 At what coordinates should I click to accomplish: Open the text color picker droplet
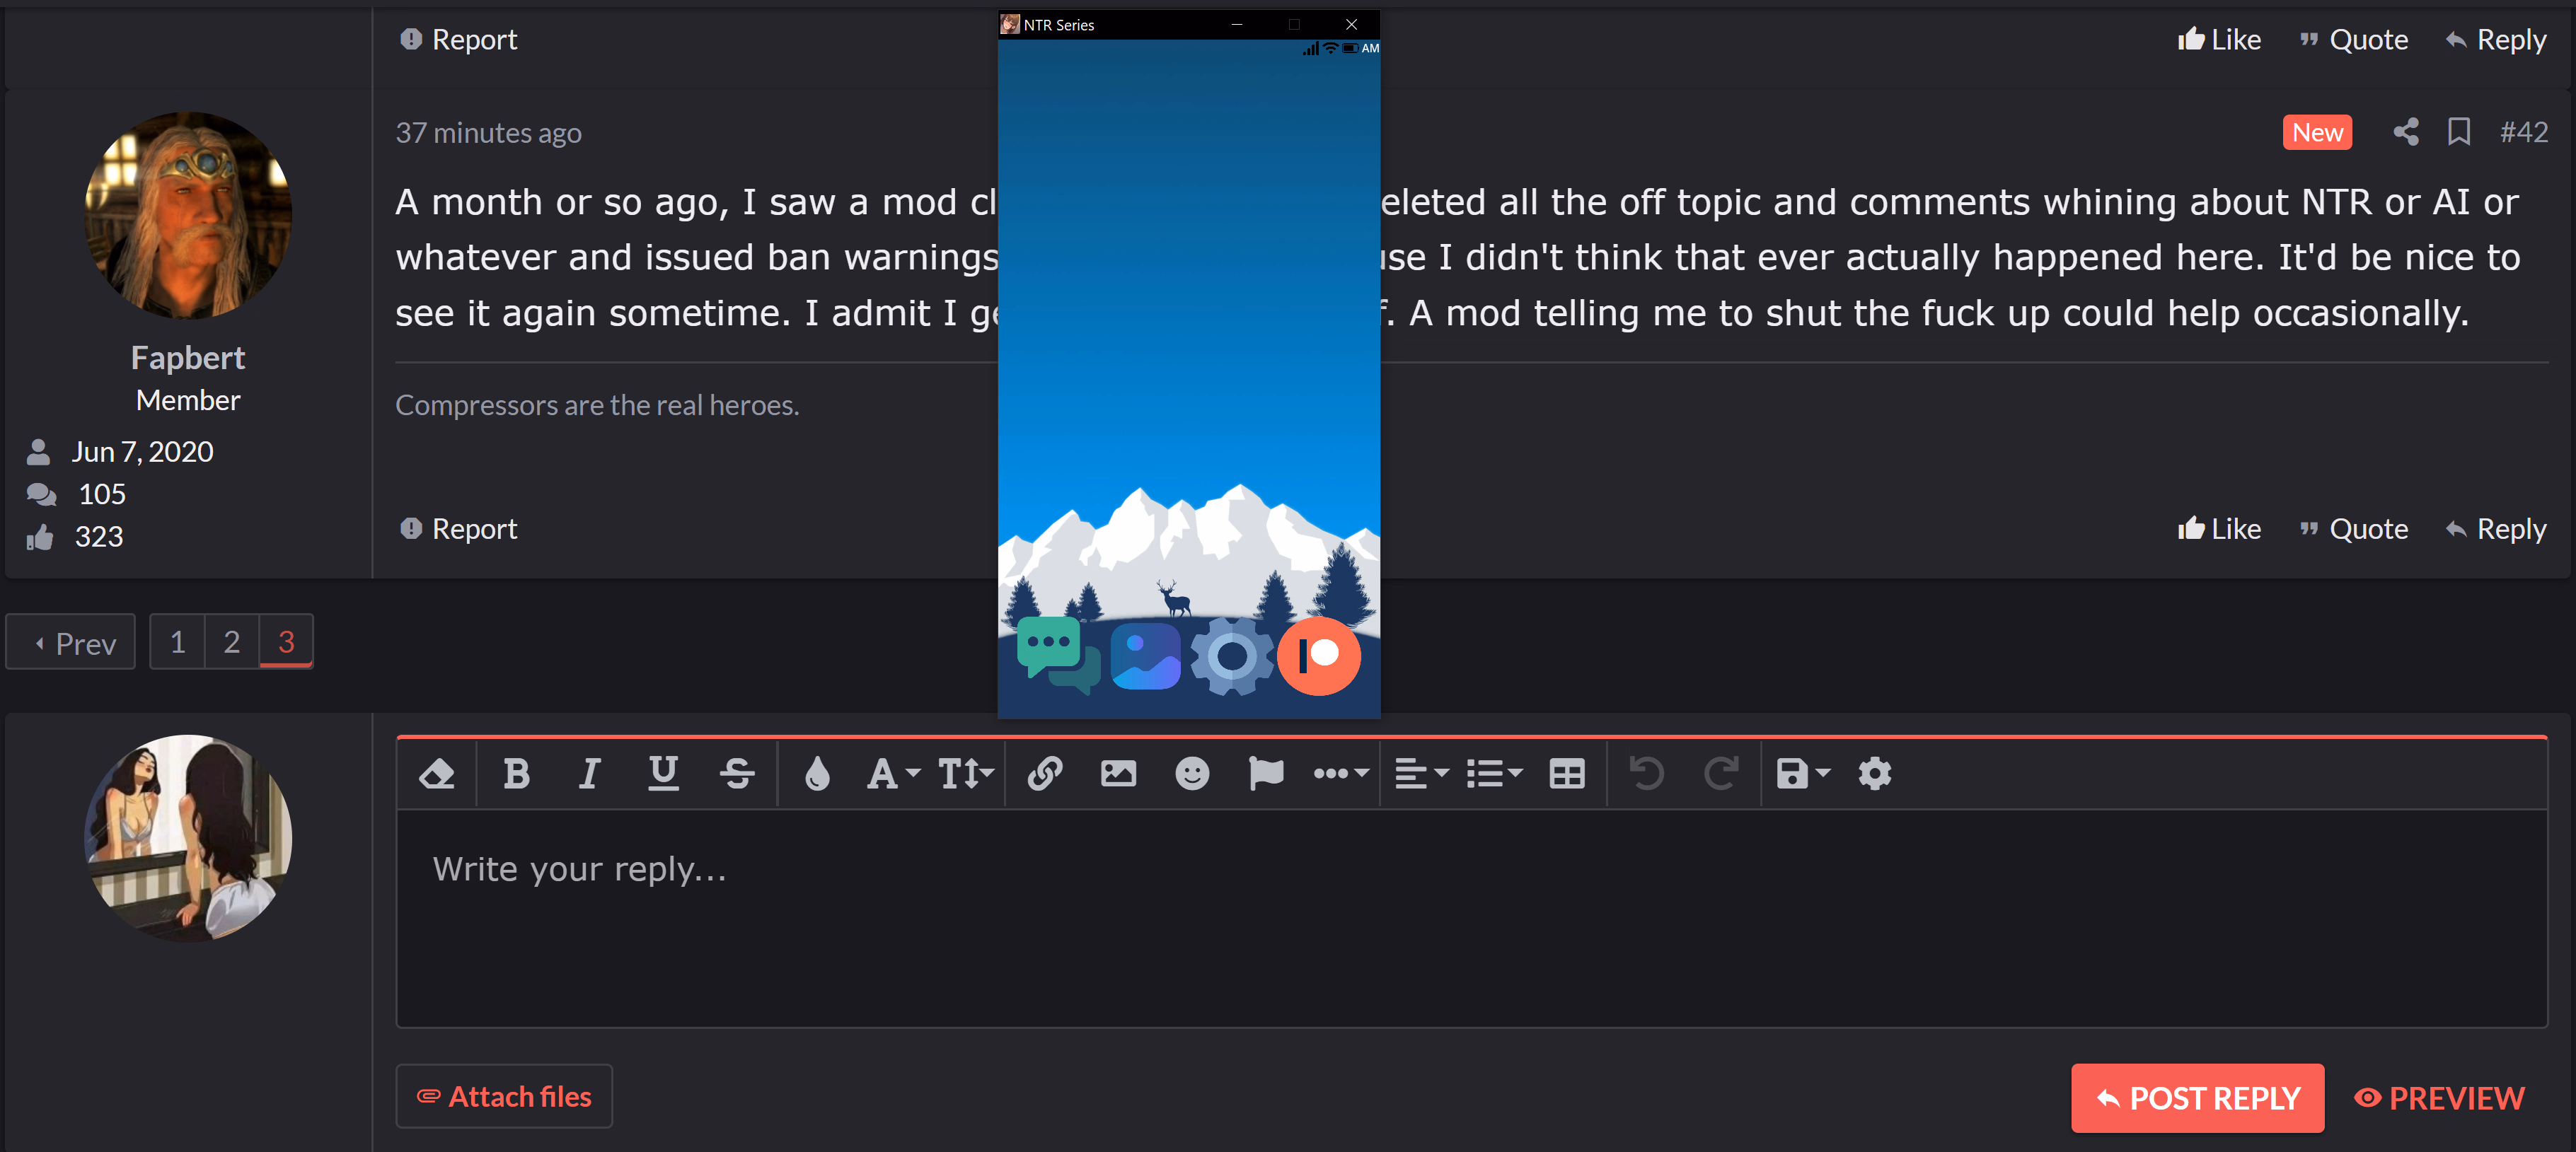(817, 774)
